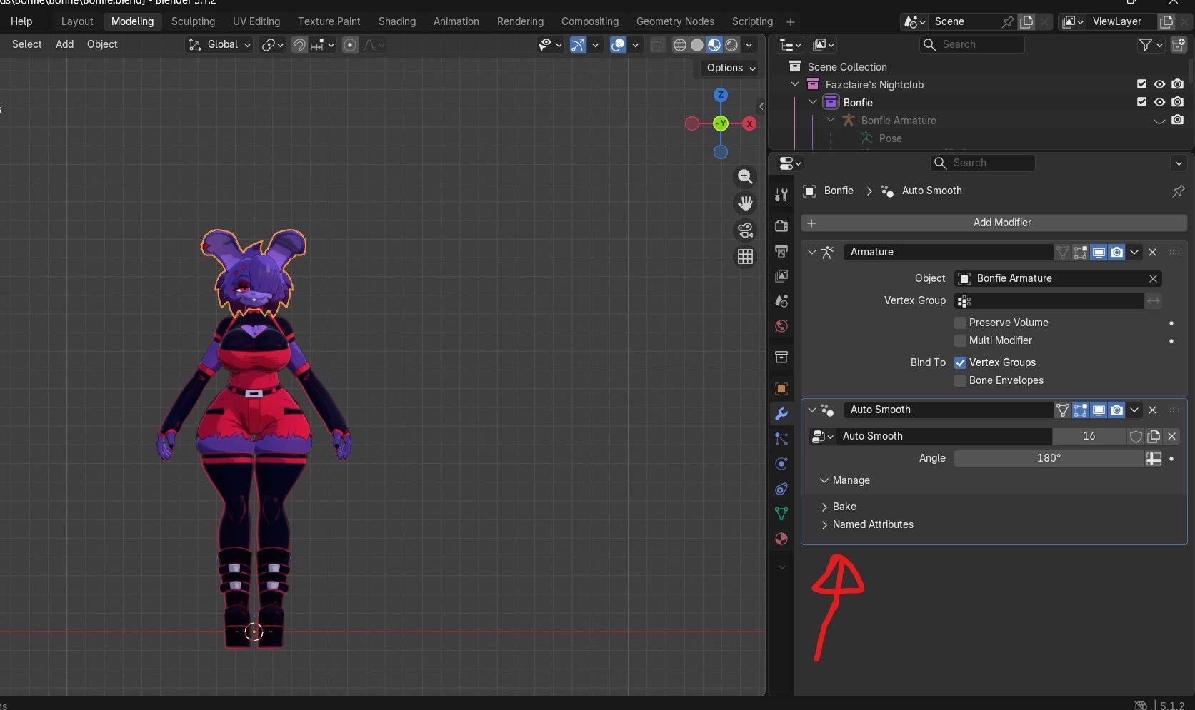1195x710 pixels.
Task: Open the Render properties tab
Action: (781, 225)
